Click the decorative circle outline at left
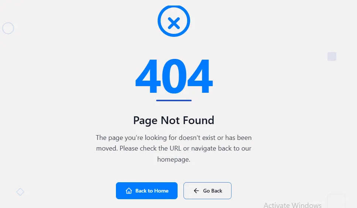The height and width of the screenshot is (208, 357). (8, 28)
